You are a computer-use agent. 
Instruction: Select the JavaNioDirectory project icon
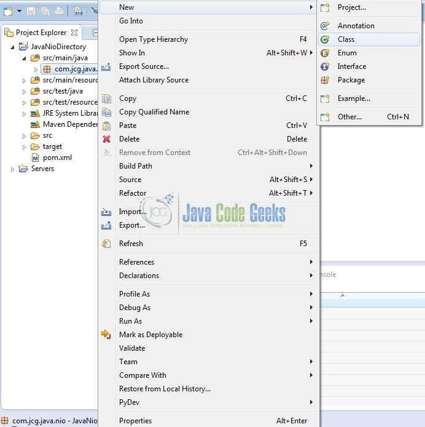pyautogui.click(x=23, y=46)
